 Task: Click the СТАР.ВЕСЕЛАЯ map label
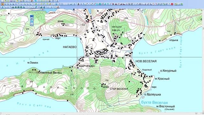pos(119,89)
